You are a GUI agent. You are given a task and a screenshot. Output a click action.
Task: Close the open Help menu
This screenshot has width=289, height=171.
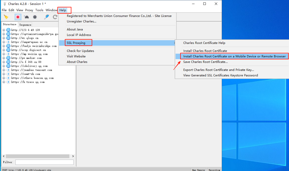coord(63,10)
